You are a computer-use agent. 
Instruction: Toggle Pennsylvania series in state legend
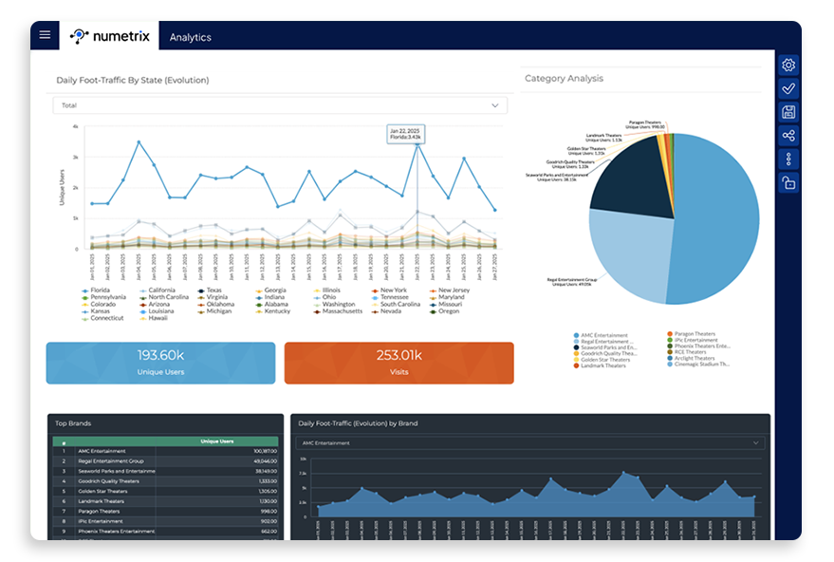pos(103,297)
